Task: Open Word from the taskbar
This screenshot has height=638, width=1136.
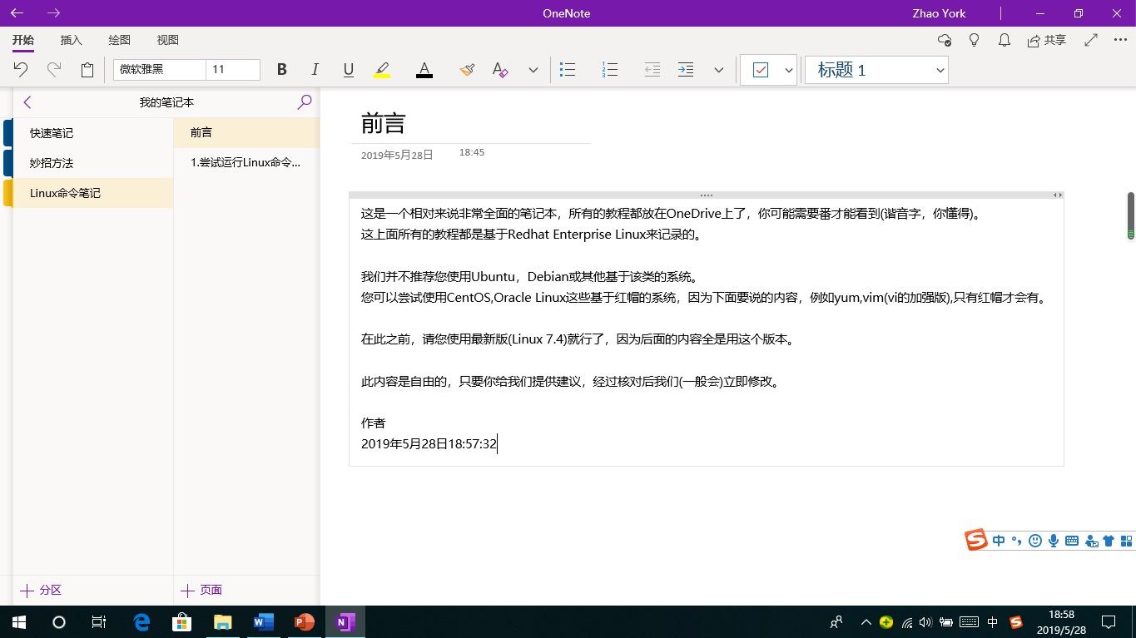Action: 264,621
